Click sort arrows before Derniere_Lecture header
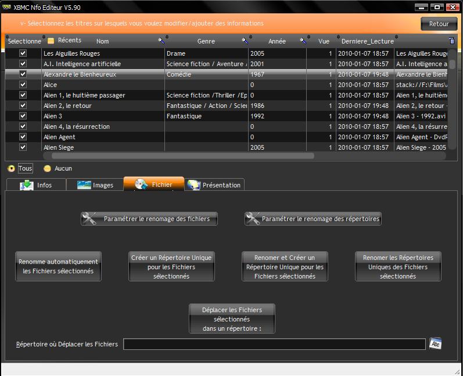463x376 pixels. click(x=339, y=37)
